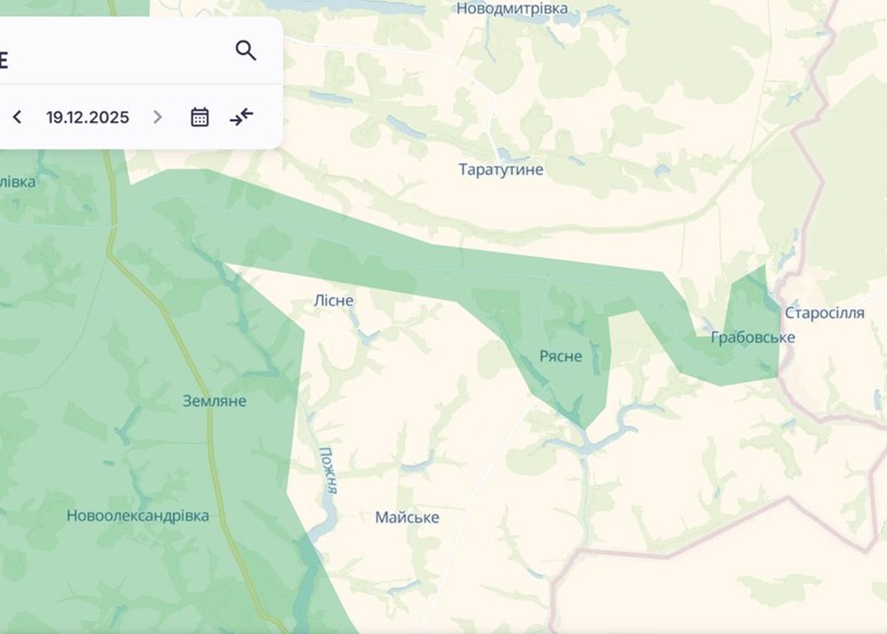887x634 pixels.
Task: Click the Новоолександрівка label
Action: 138,516
